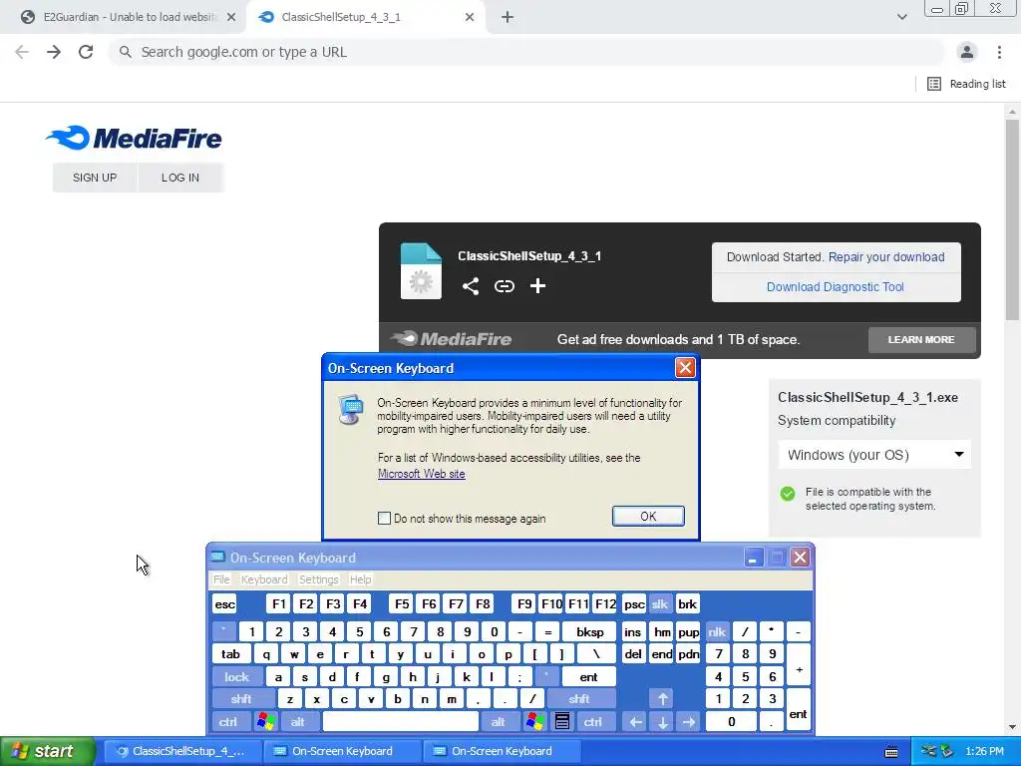Click the MediaFire logo at top left

[x=134, y=138]
